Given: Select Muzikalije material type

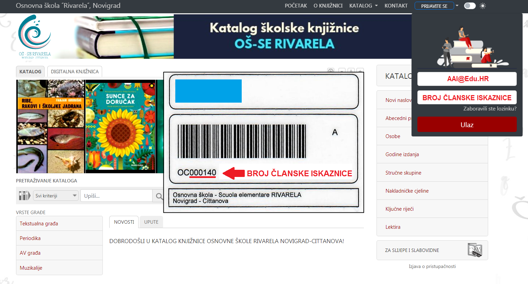Looking at the screenshot, I should (x=59, y=268).
